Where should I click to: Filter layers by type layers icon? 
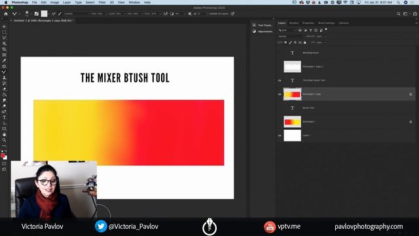pos(310,30)
